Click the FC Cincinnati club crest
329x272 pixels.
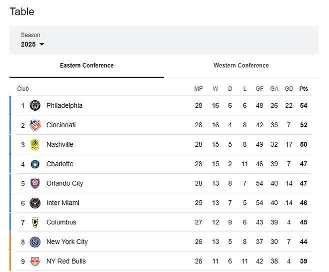point(34,125)
